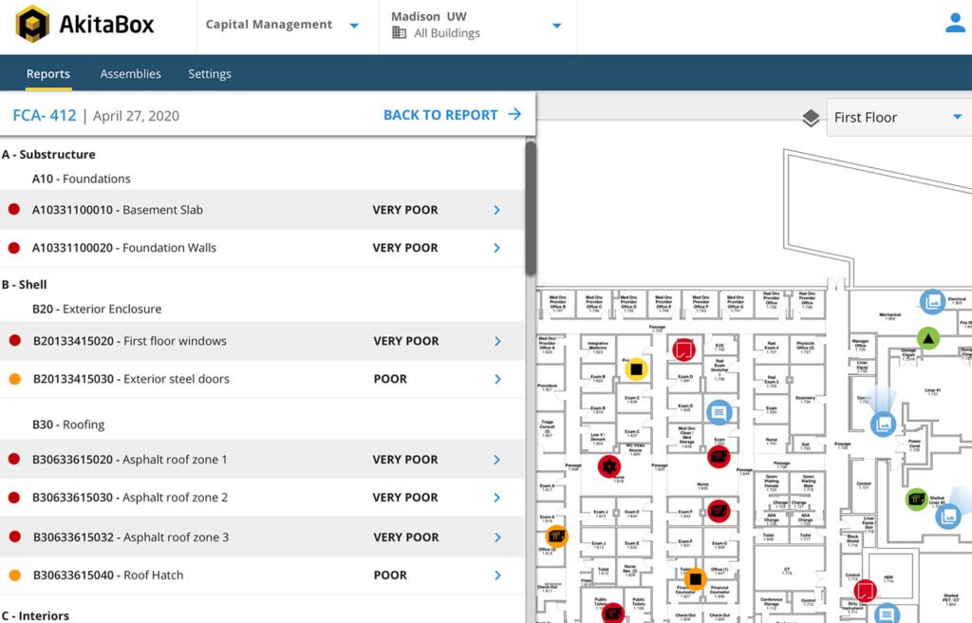Click the orange square pin near Financial Counselor
972x623 pixels.
pyautogui.click(x=695, y=577)
